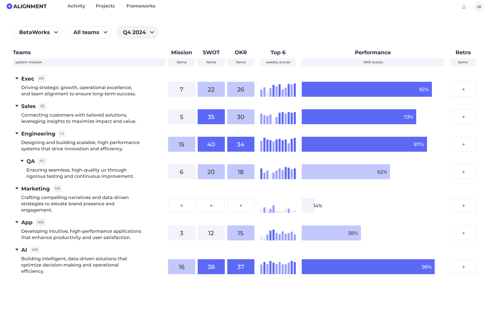Click the WB owner badge on App

click(x=40, y=222)
